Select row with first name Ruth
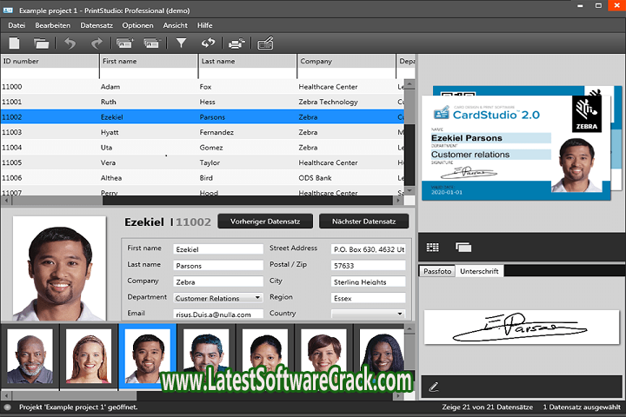The image size is (626, 417). click(x=203, y=102)
